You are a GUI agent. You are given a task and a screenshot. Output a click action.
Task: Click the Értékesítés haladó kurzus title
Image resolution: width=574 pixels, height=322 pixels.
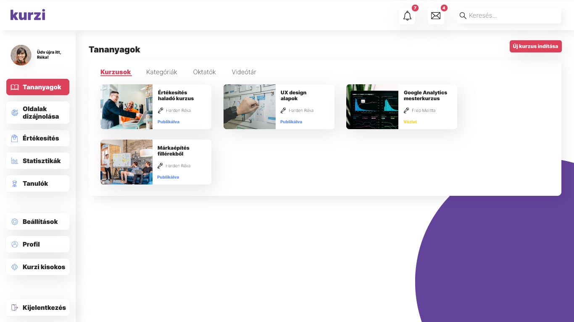click(x=176, y=96)
